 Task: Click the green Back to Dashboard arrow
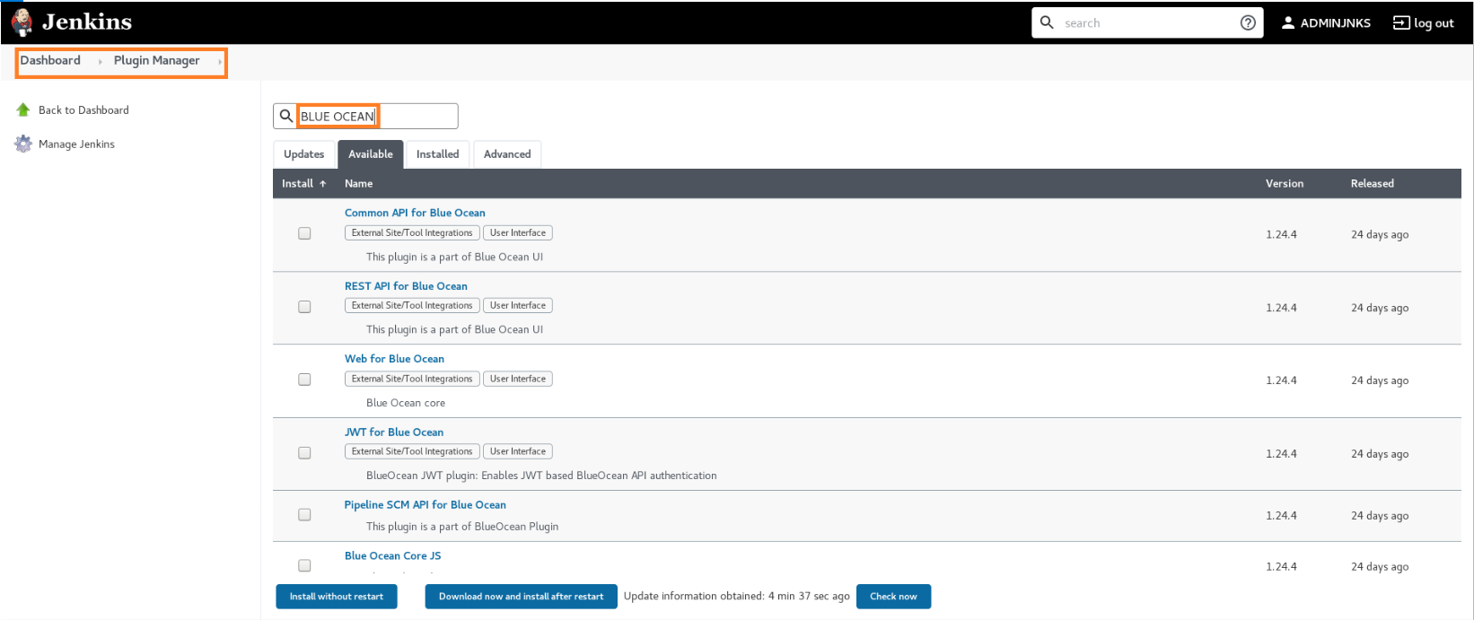pyautogui.click(x=23, y=109)
